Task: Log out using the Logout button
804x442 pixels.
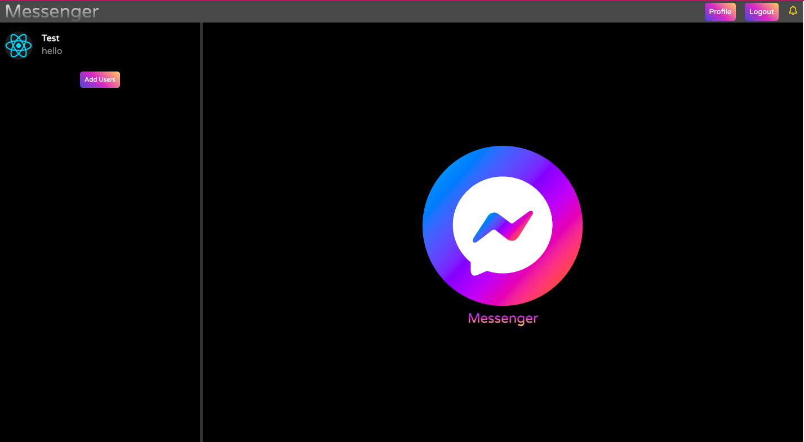Action: tap(762, 12)
